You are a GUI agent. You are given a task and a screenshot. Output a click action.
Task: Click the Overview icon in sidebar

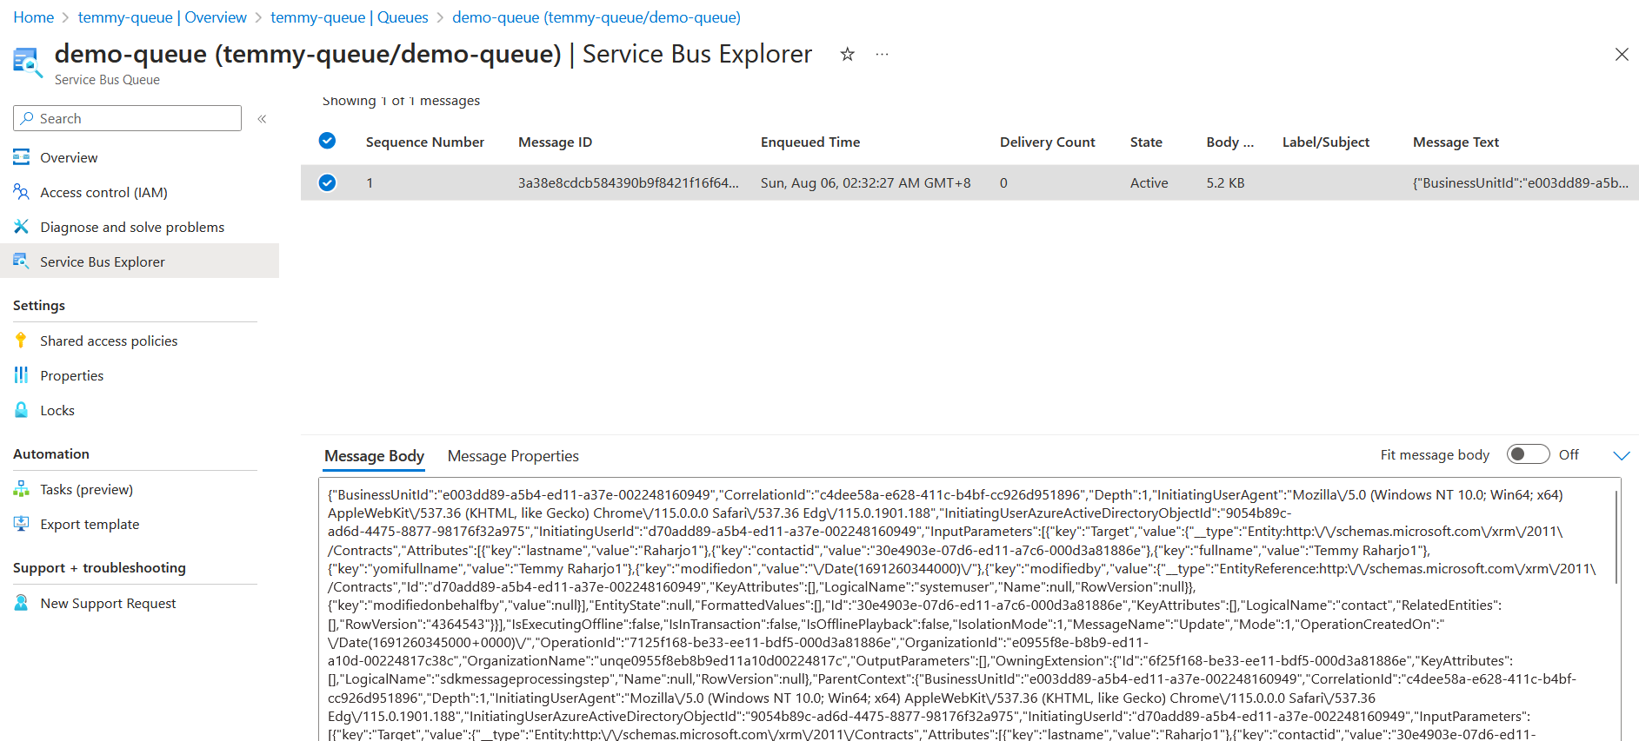coord(21,157)
